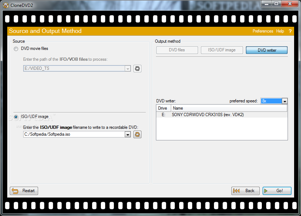
Task: Click the E:/VIDEO_TS path field
Action: pos(74,68)
